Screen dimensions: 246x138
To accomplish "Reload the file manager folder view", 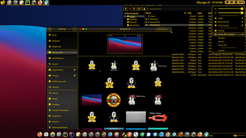I will (x=139, y=9).
